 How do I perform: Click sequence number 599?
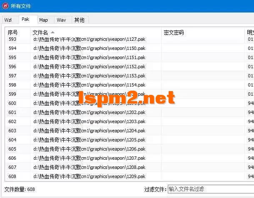click(x=12, y=94)
